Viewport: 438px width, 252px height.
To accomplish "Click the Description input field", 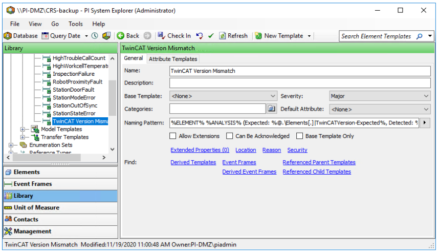I will [x=300, y=83].
